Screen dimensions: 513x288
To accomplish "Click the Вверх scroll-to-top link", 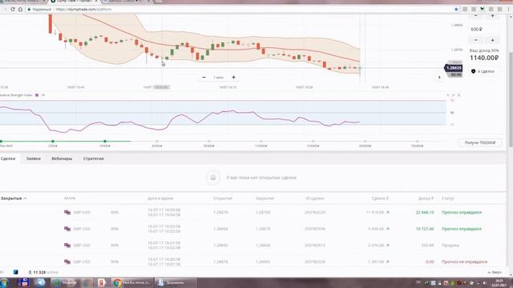I will [x=495, y=272].
